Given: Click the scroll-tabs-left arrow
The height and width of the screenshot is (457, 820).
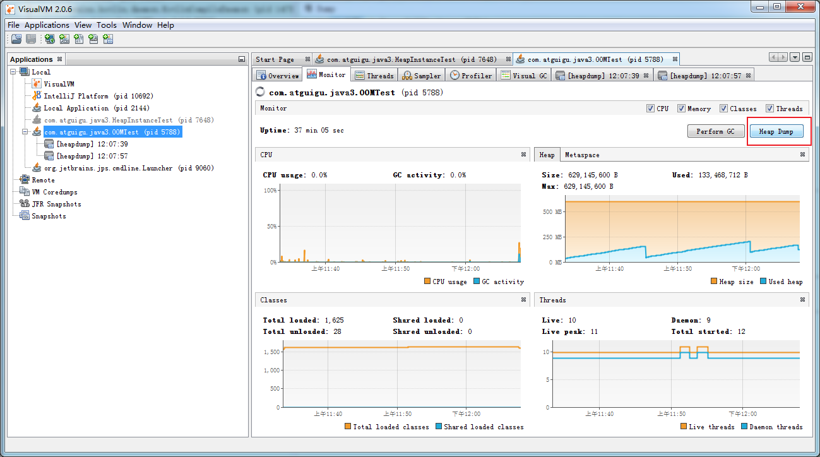Looking at the screenshot, I should pyautogui.click(x=773, y=57).
